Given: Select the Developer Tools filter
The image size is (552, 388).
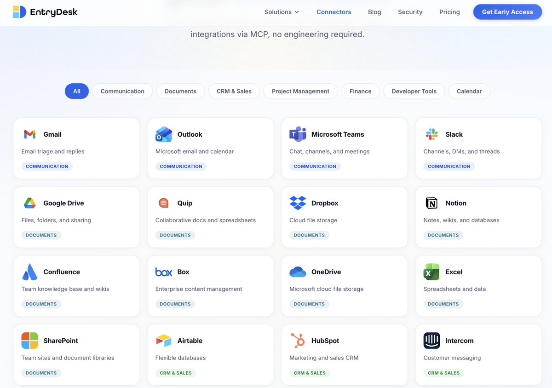Looking at the screenshot, I should (x=414, y=91).
